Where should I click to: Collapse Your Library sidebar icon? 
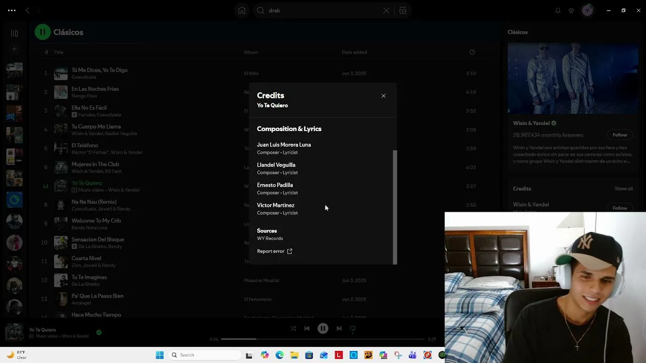pos(15,33)
